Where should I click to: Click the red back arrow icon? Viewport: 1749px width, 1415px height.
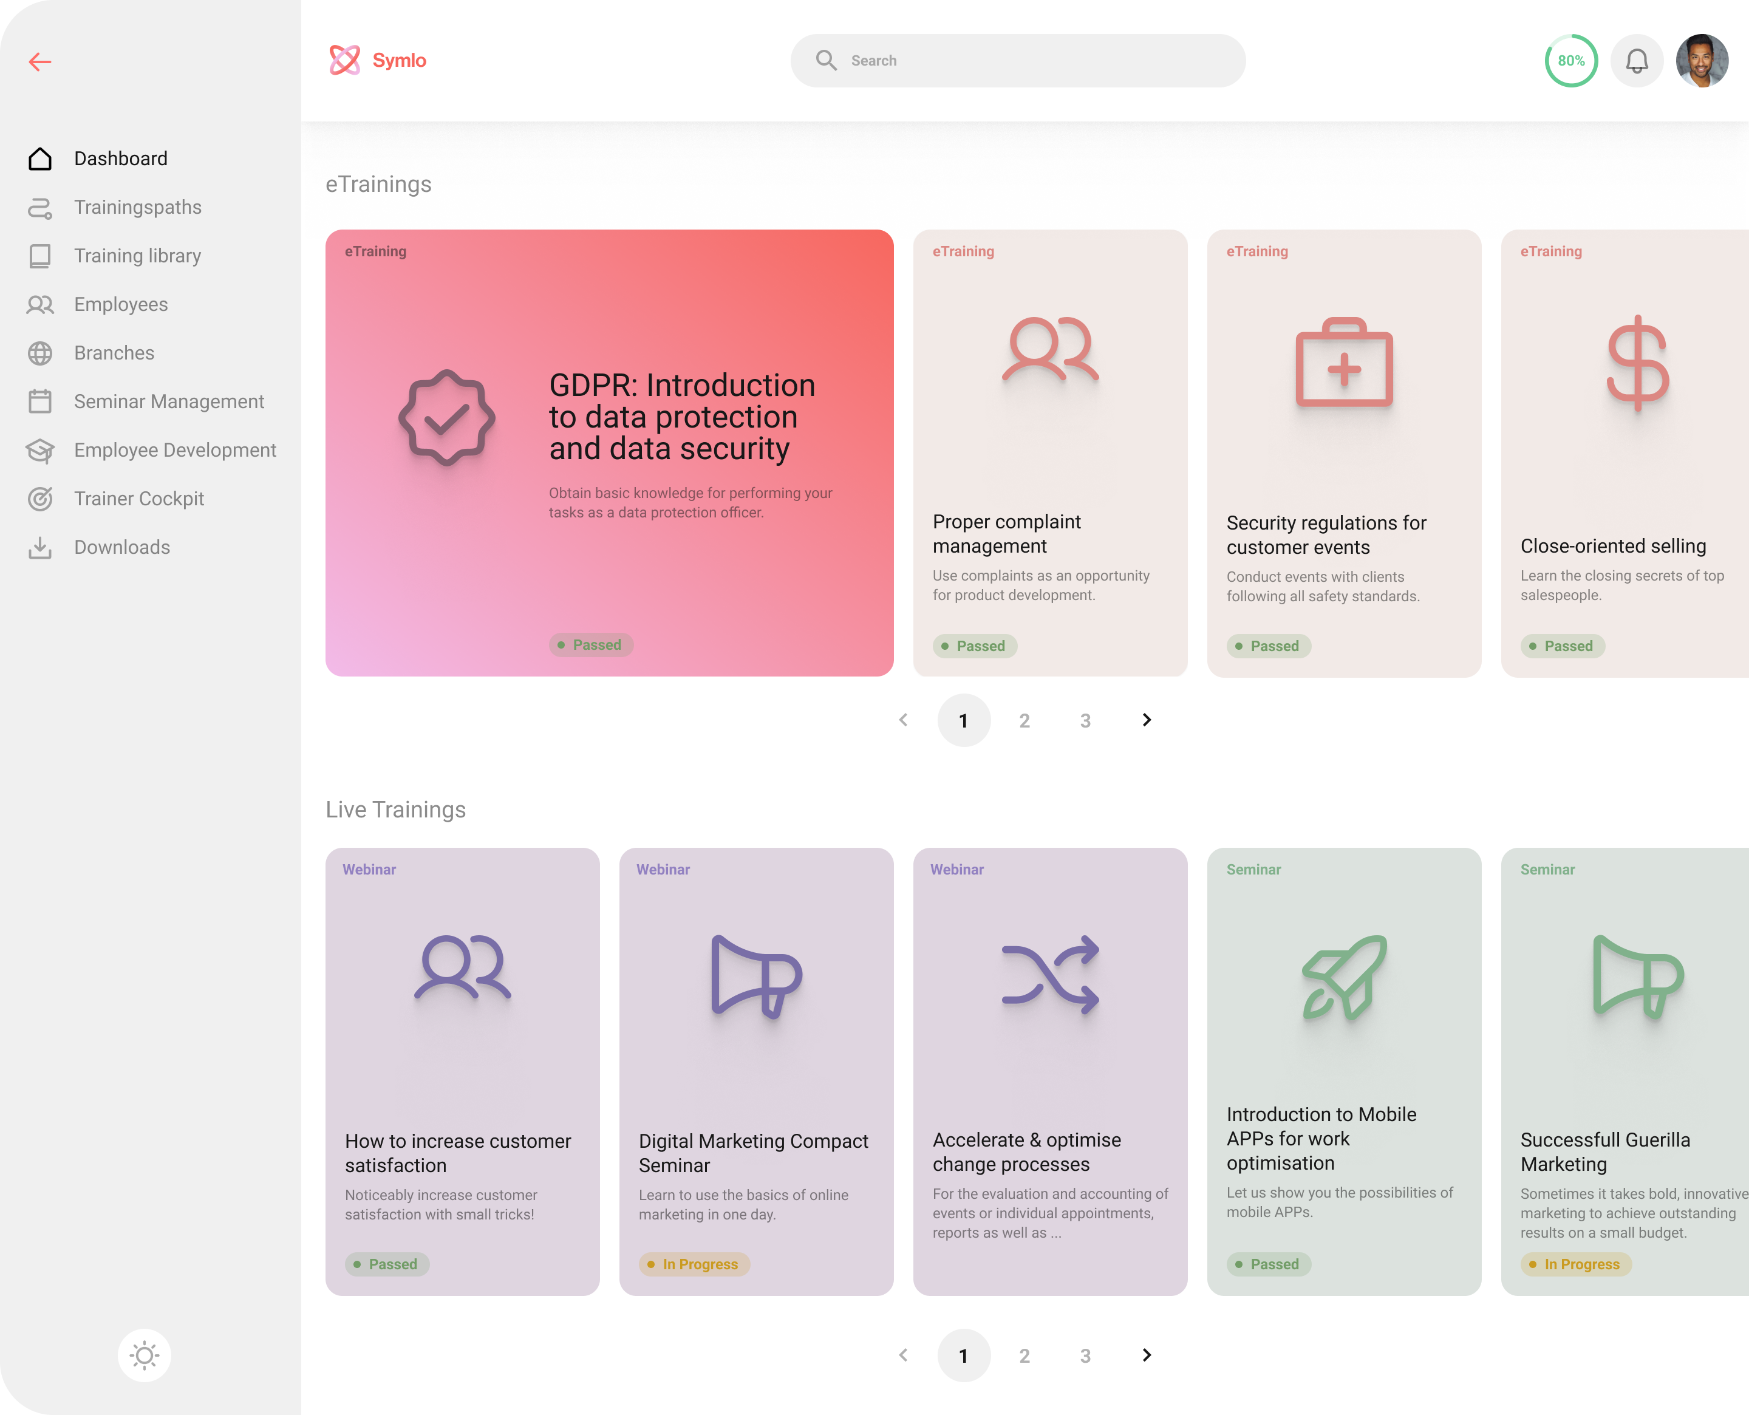pyautogui.click(x=40, y=62)
